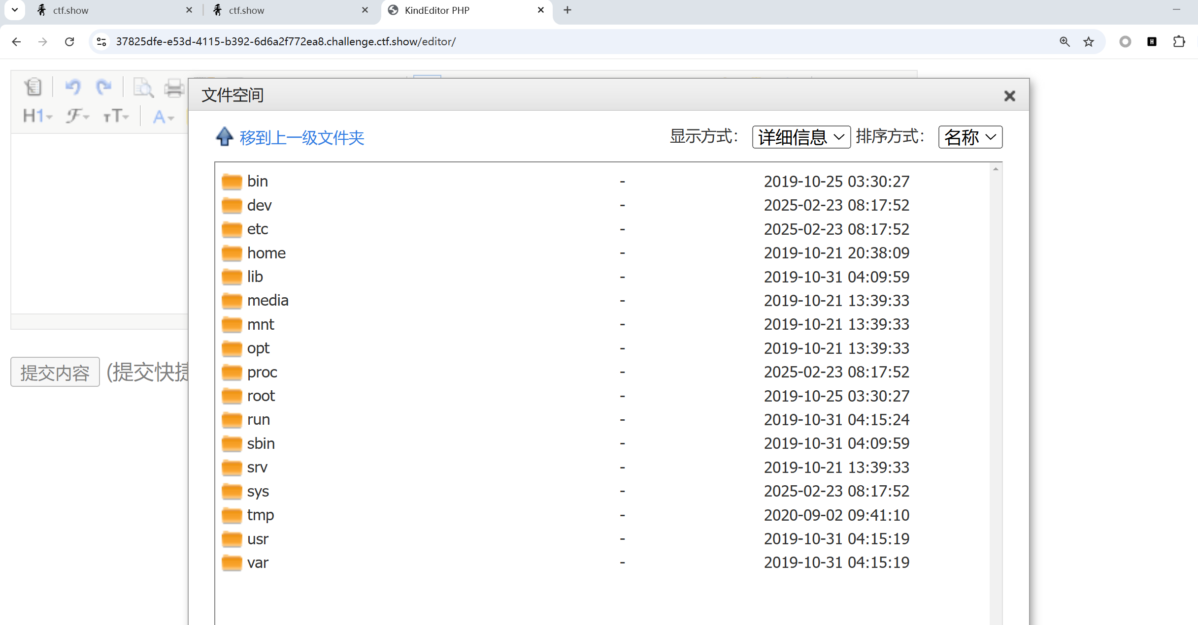Click 移到上一级文件夹 link
The image size is (1198, 625).
point(301,138)
